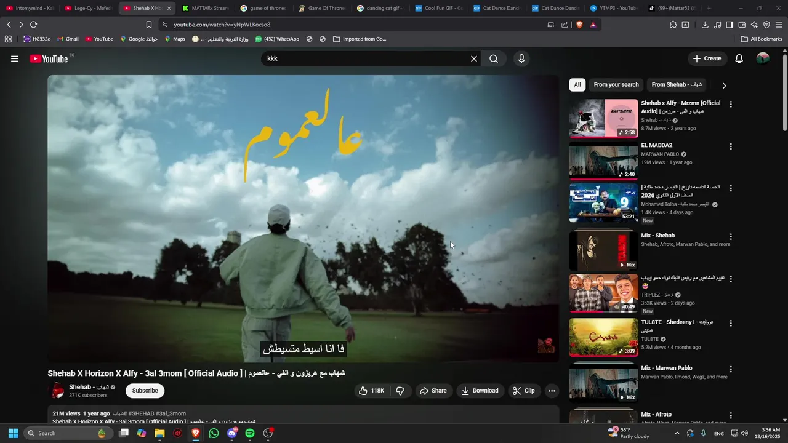Start voice search with microphone icon

tap(521, 58)
